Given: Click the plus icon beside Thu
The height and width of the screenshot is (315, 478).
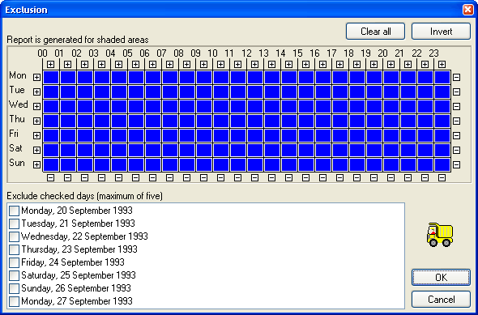Looking at the screenshot, I should (36, 121).
